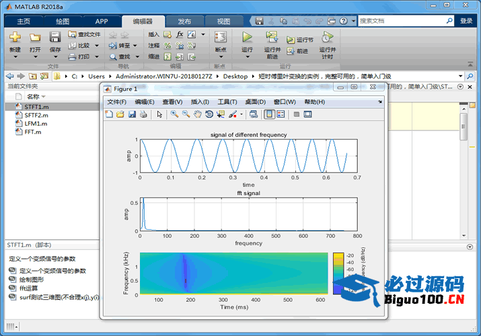Click Find Files (查找文件) button
481x336 pixels.
[84, 34]
